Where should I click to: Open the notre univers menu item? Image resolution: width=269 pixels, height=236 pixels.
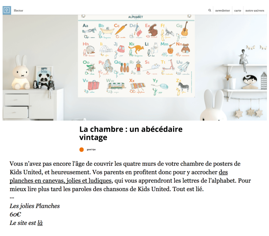coord(255,11)
